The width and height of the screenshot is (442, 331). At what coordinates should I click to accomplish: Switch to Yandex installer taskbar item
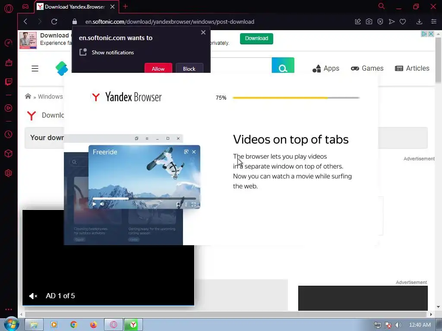click(x=133, y=325)
